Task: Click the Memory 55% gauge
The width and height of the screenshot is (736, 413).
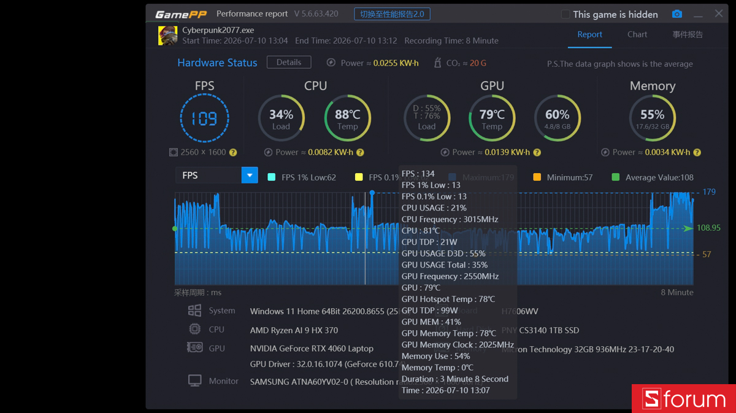Action: coord(653,118)
